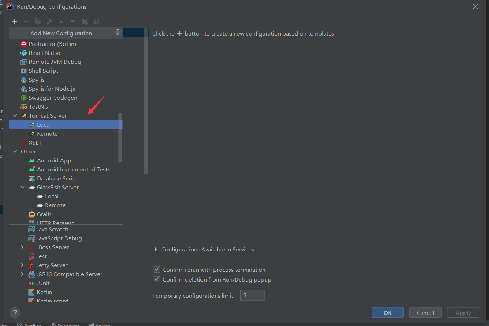Collapse the Tomcat Server node
Screen dimensions: 489x326
15,115
